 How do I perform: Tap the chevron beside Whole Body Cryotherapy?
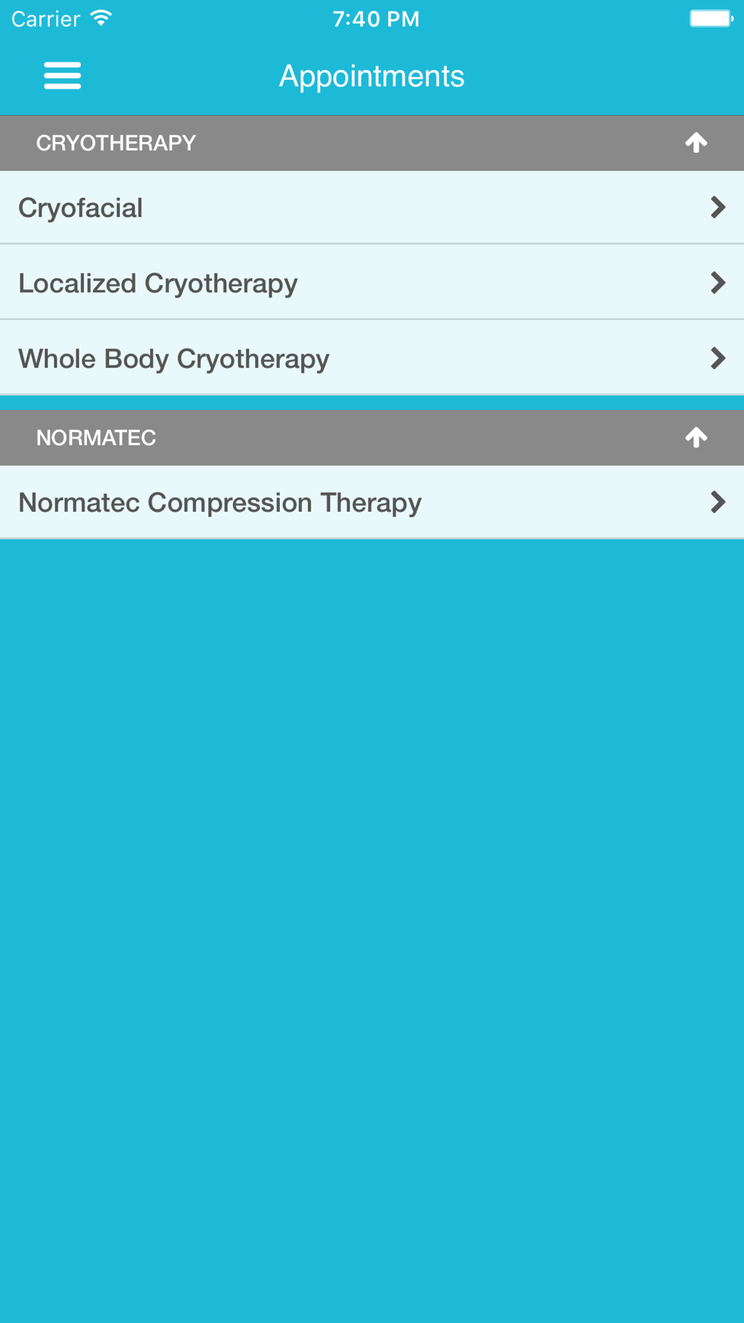click(717, 359)
